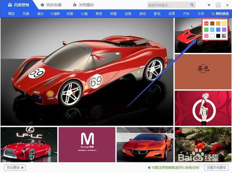Select the 心情 category
Screen dimensions: 232x173
pos(84,13)
